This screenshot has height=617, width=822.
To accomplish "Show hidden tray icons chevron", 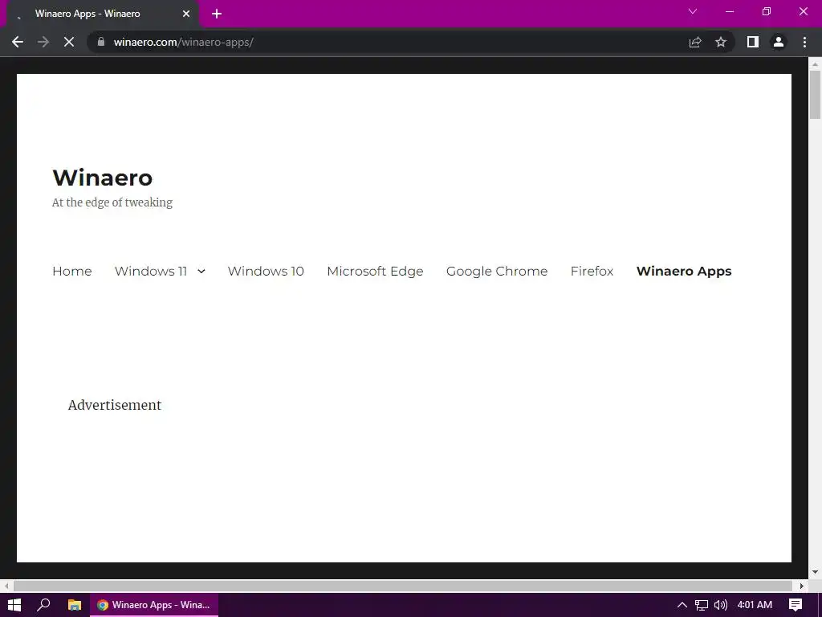I will click(682, 605).
